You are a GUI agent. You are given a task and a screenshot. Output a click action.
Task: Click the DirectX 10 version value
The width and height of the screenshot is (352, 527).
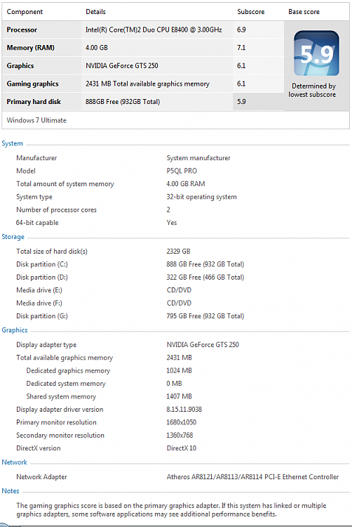(x=182, y=448)
